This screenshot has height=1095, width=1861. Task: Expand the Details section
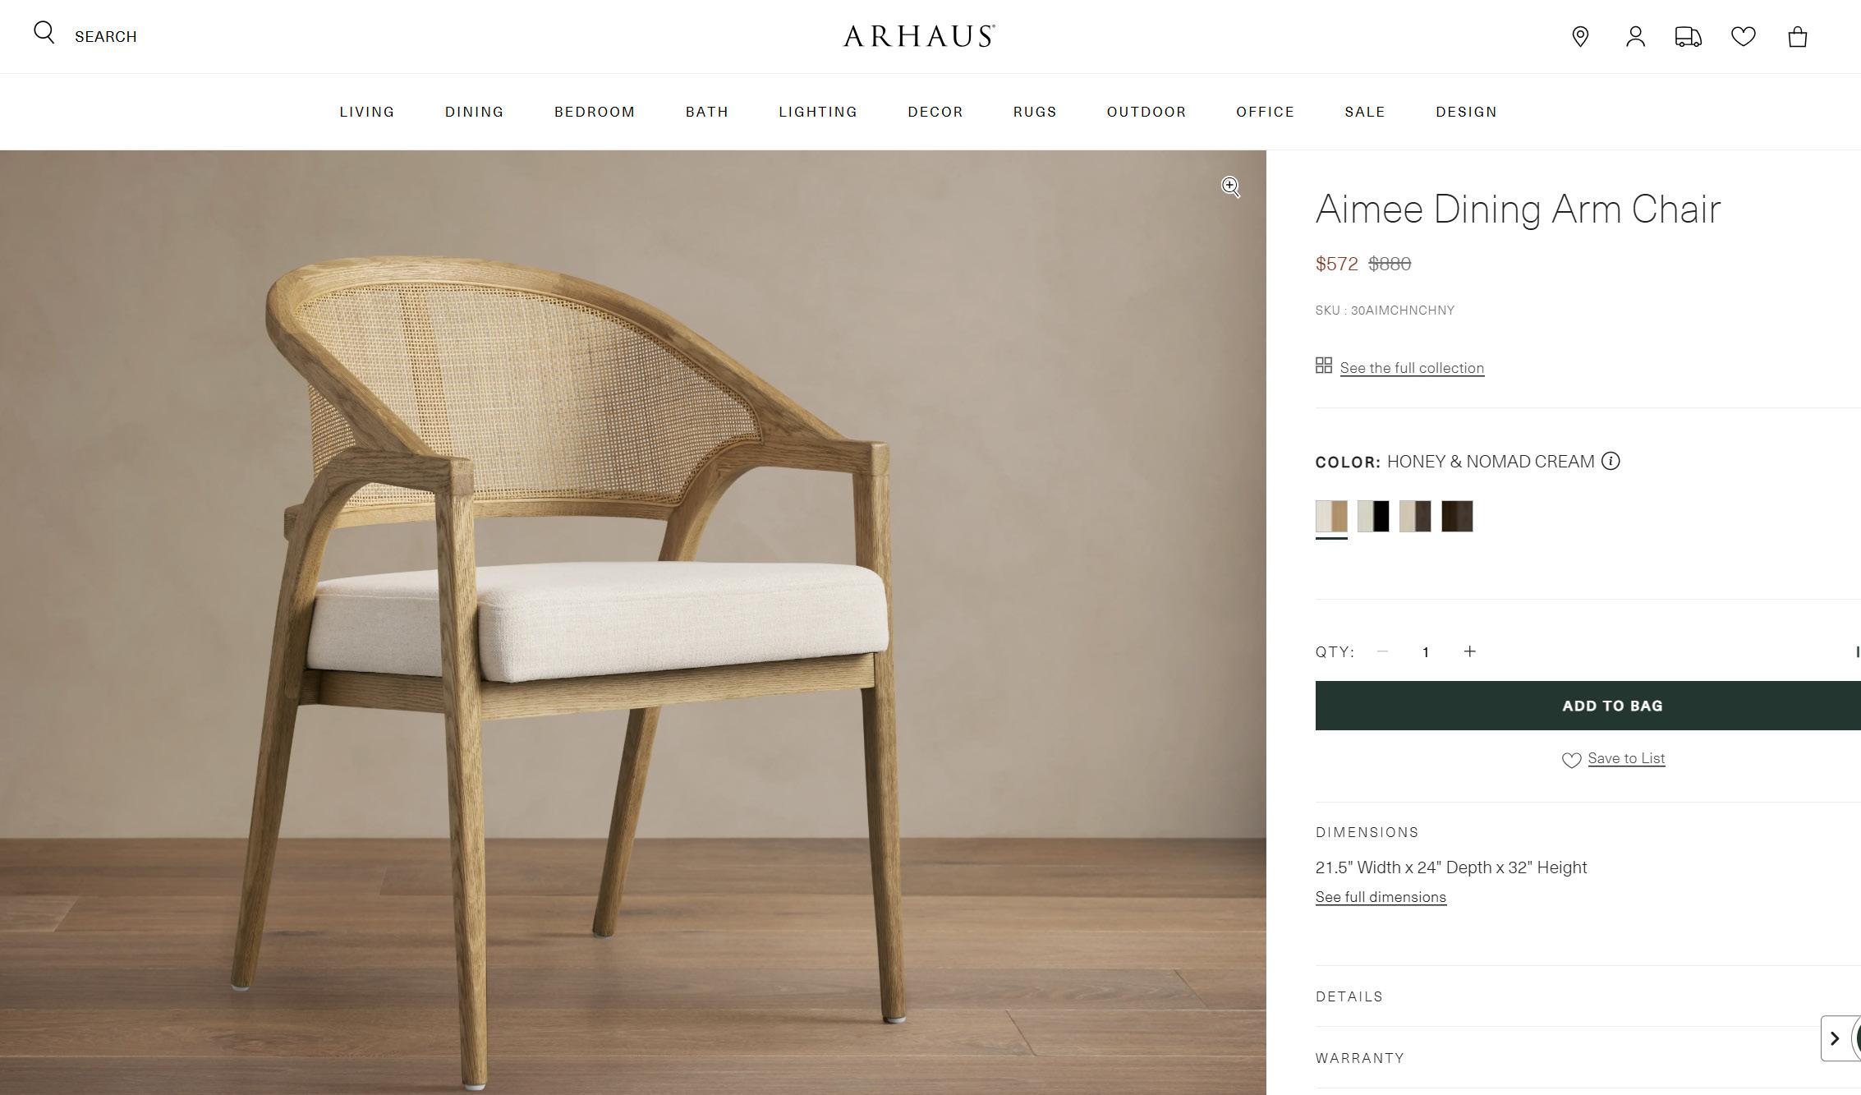point(1588,996)
